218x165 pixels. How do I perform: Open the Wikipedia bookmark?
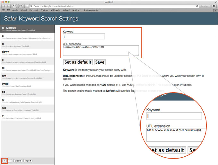(x=55, y=10)
